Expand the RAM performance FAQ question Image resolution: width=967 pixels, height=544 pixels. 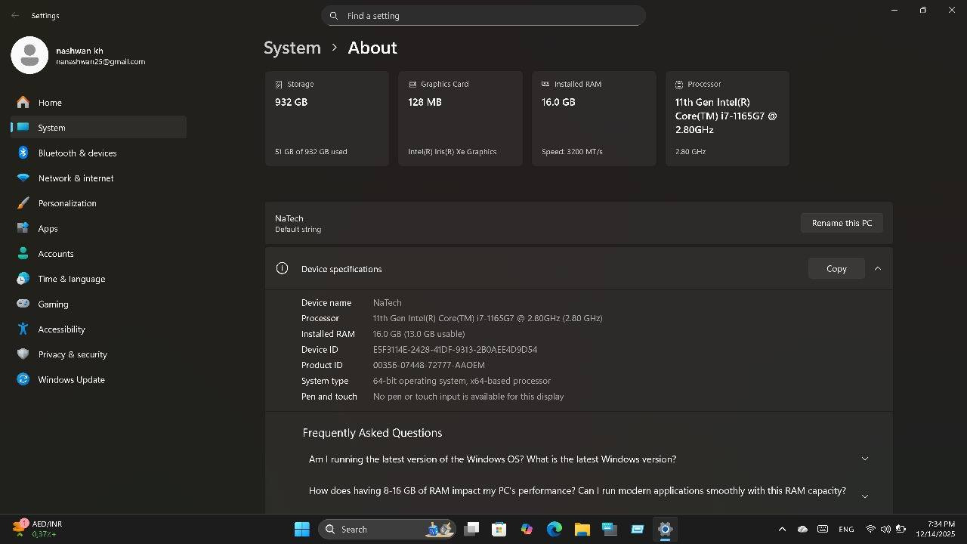864,496
